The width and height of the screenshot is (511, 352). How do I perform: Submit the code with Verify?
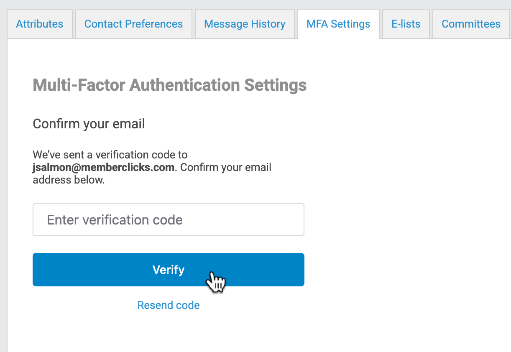tap(168, 270)
